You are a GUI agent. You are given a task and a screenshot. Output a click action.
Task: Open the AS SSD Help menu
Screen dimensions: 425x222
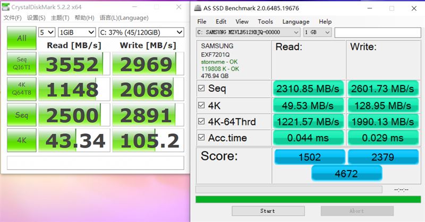[325, 21]
